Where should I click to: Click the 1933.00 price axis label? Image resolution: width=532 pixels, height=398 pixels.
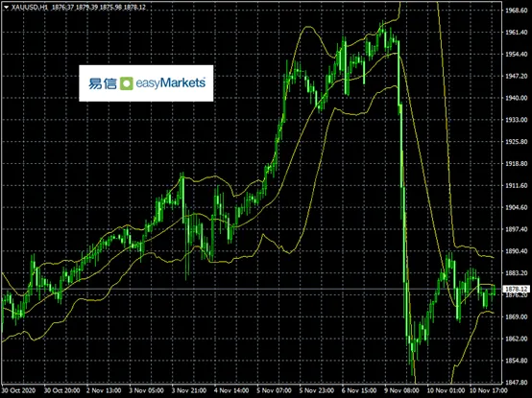517,120
